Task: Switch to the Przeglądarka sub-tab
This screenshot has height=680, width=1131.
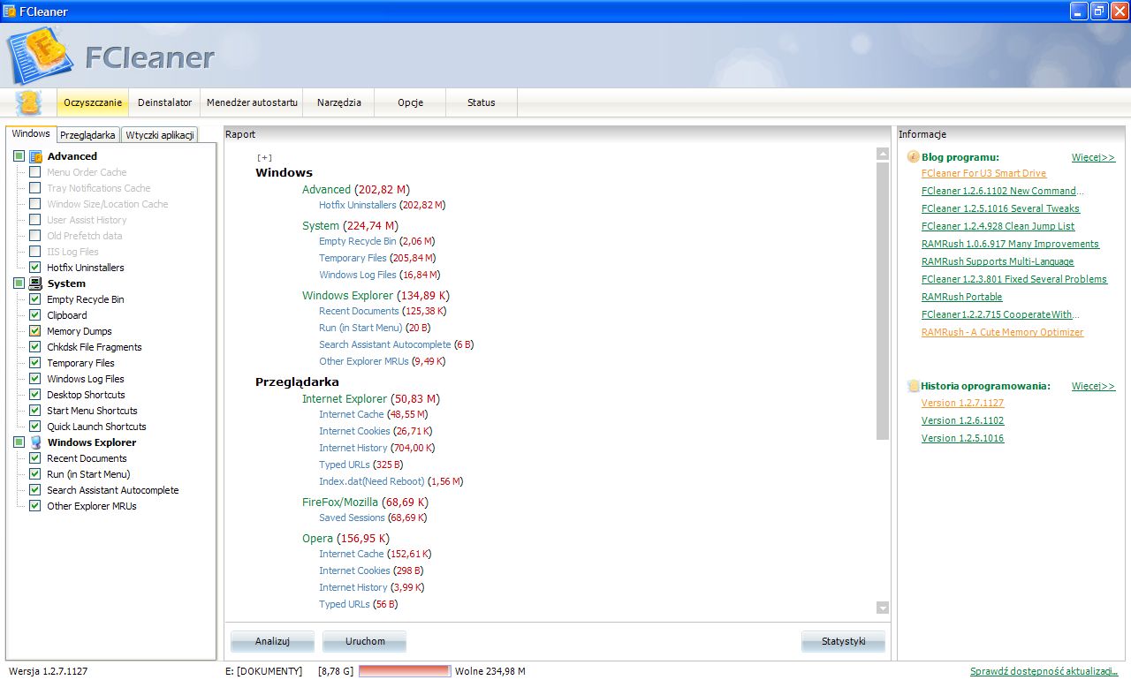Action: [x=87, y=135]
